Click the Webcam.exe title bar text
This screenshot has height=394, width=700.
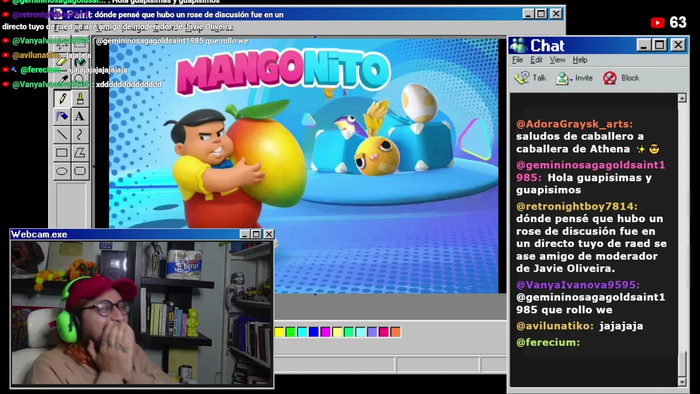(x=39, y=234)
